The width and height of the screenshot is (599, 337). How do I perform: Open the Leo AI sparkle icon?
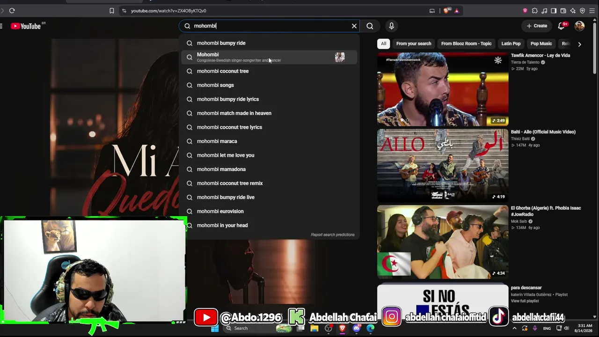point(573,11)
